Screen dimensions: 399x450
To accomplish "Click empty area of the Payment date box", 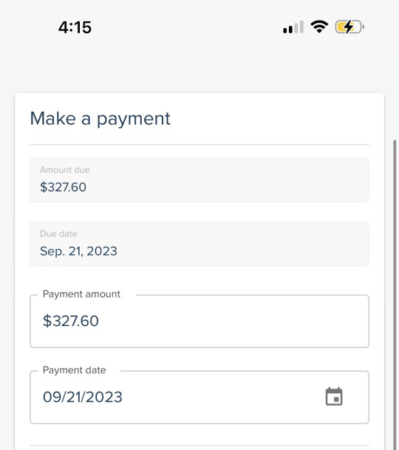I will [x=224, y=398].
